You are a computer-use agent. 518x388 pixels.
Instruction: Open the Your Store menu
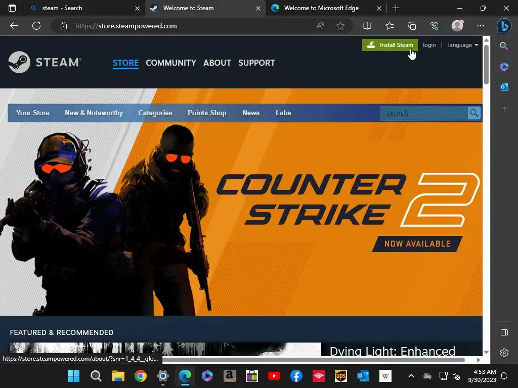click(33, 113)
